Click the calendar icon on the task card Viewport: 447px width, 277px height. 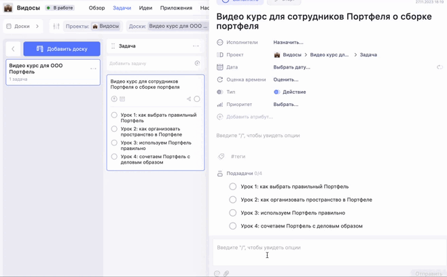pyautogui.click(x=122, y=99)
